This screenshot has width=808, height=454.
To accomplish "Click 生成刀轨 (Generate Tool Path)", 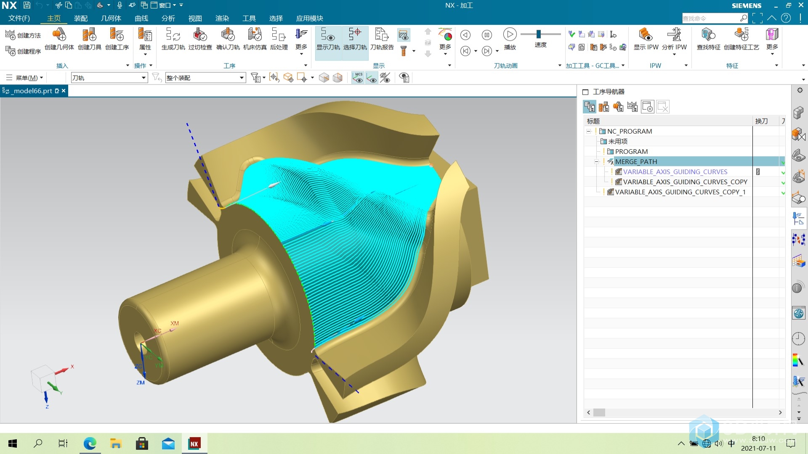I will [173, 40].
